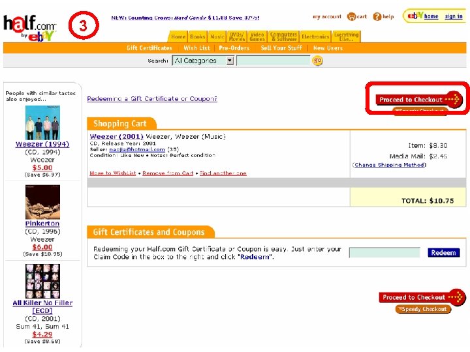Expand the All Categories search dropdown
This screenshot has width=470, height=352.
pos(203,61)
